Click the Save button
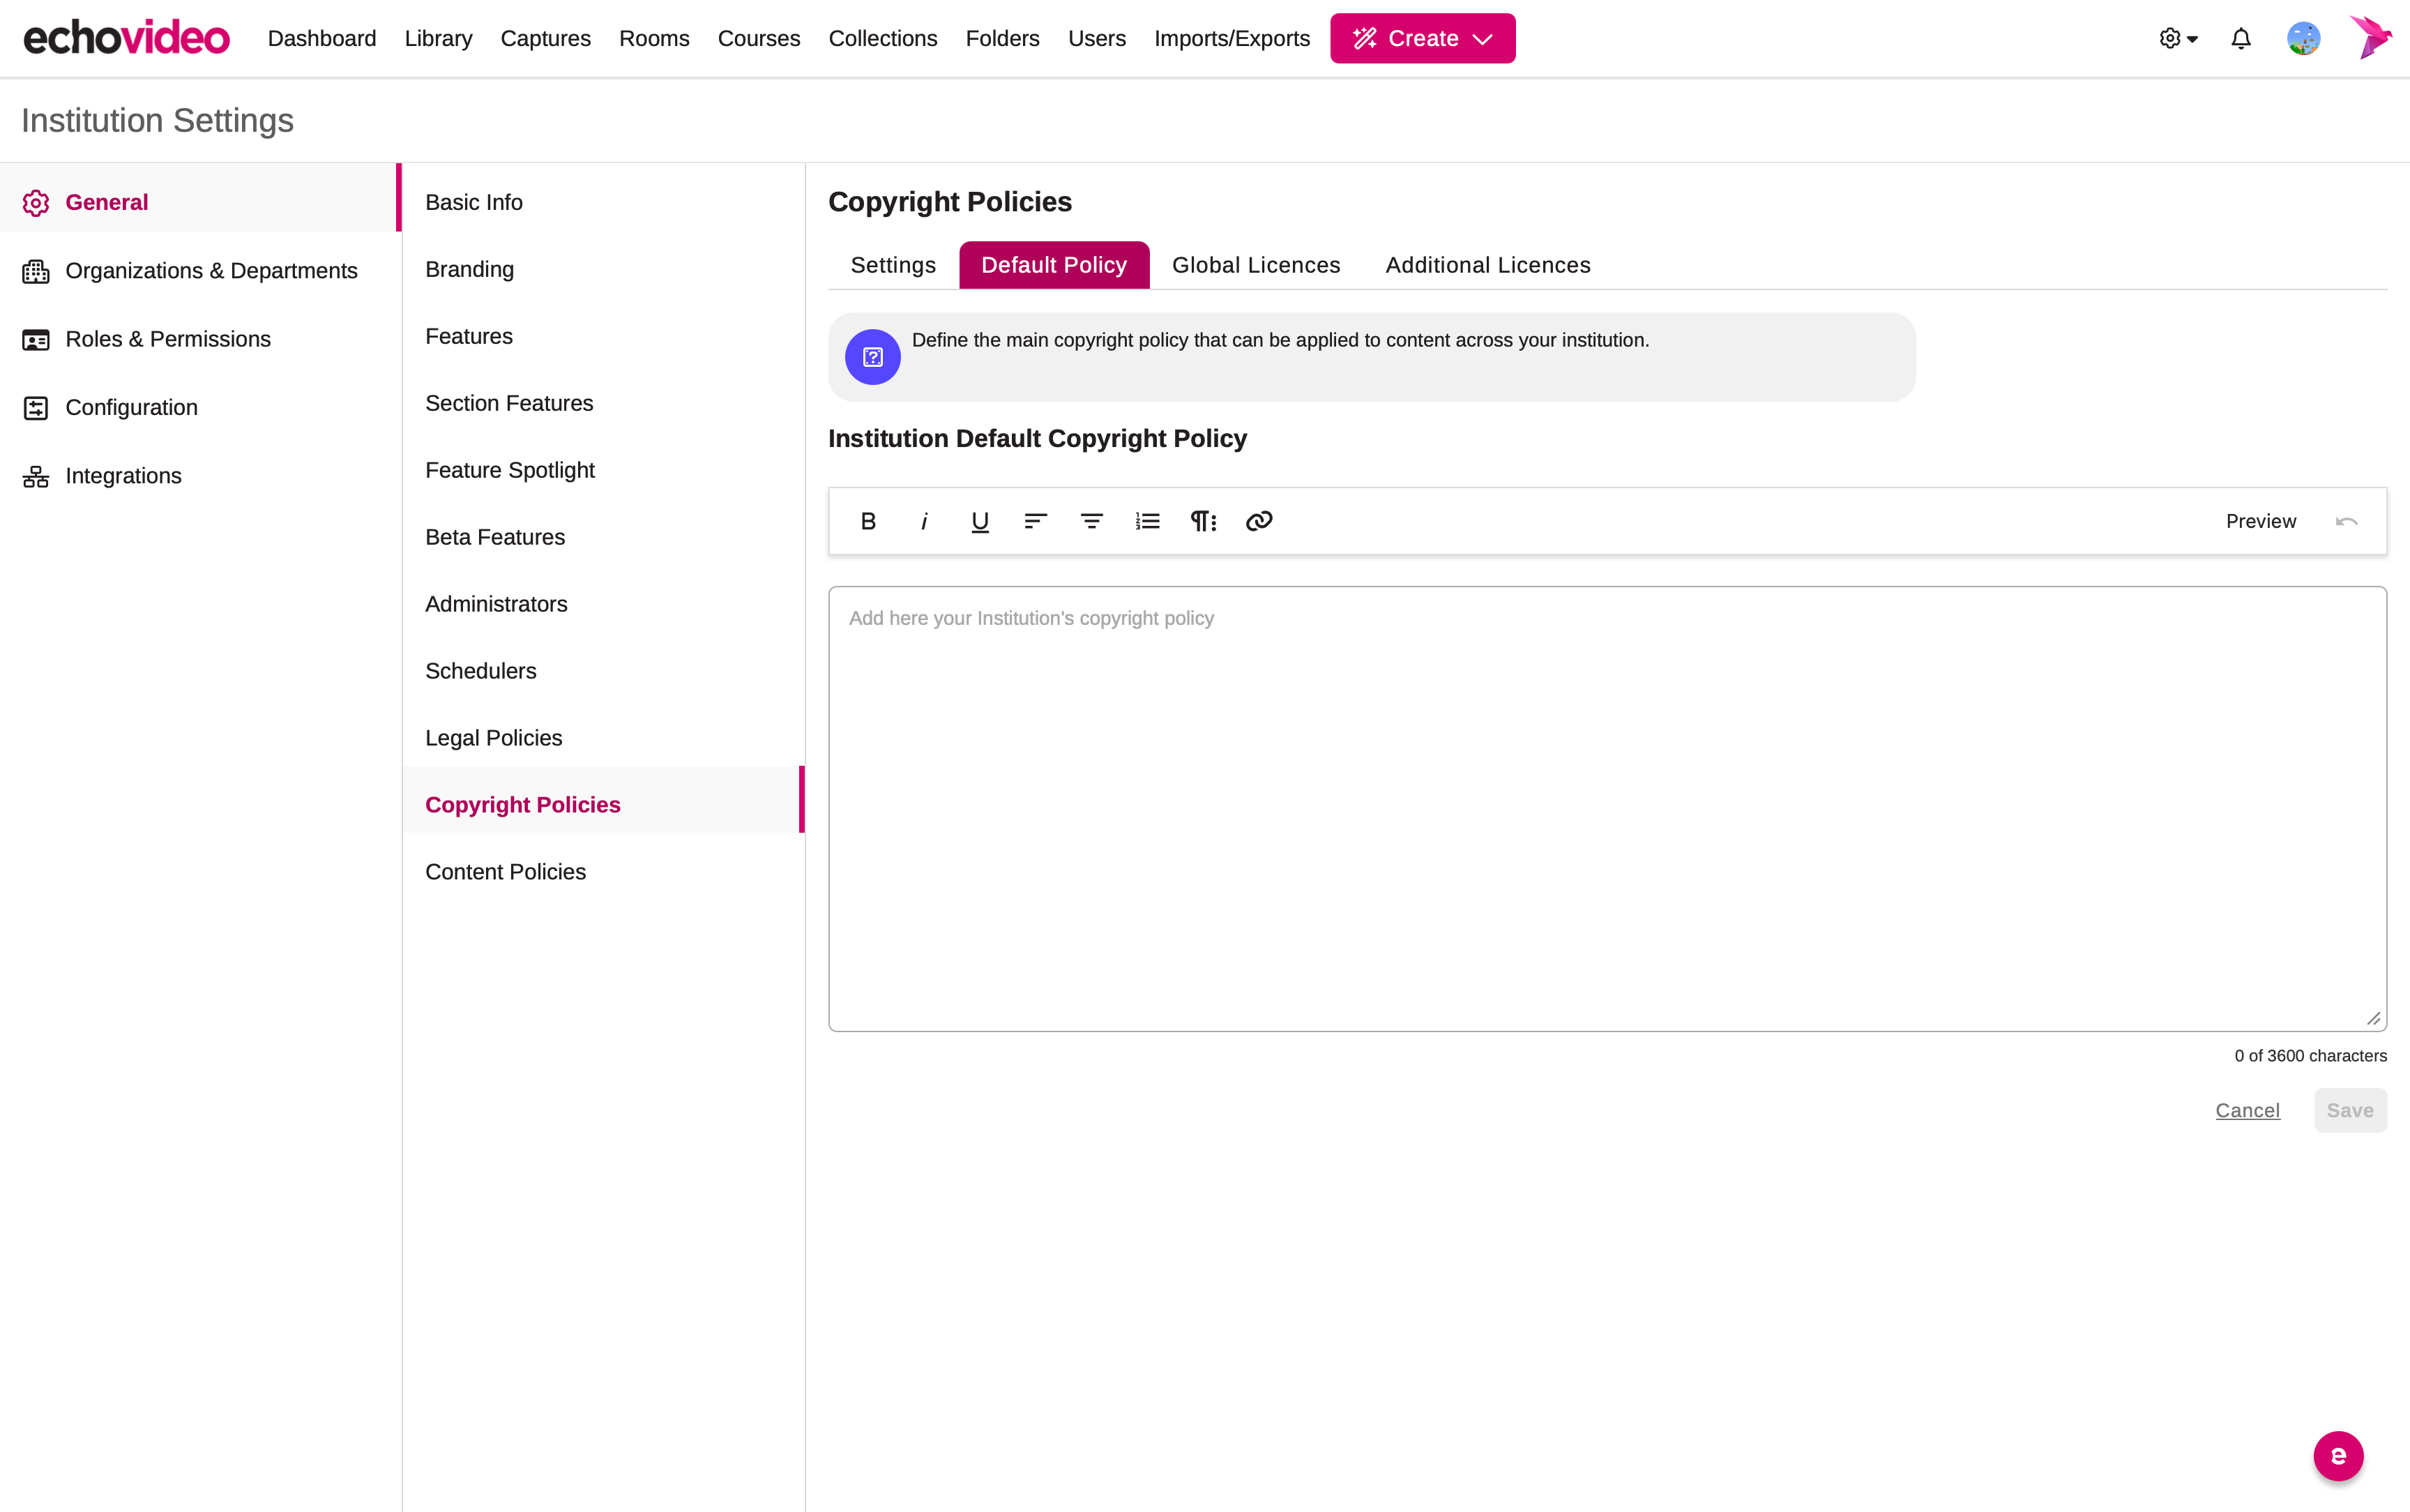This screenshot has height=1512, width=2410. pos(2351,1110)
